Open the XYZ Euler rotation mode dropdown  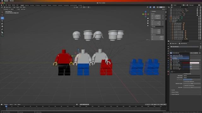157,27
